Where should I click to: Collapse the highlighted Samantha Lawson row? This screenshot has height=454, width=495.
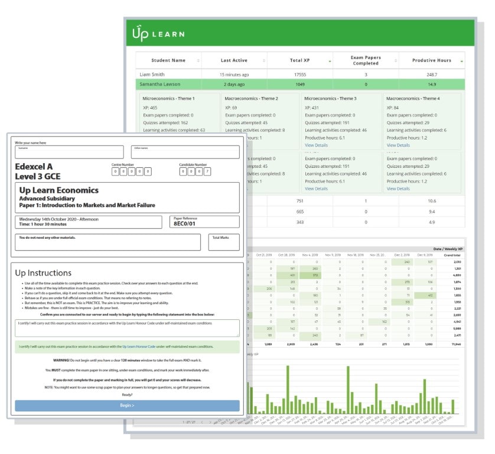click(x=300, y=85)
